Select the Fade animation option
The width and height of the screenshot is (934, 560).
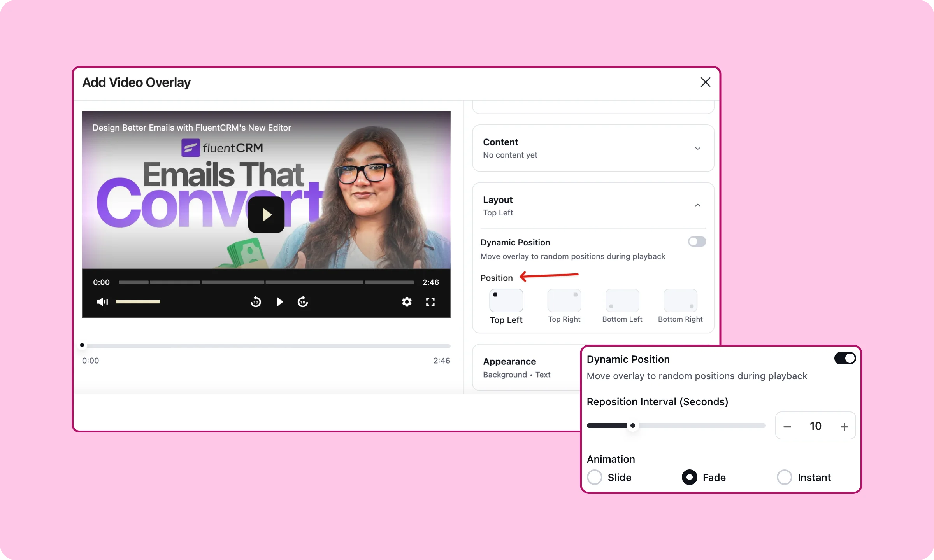(704, 477)
